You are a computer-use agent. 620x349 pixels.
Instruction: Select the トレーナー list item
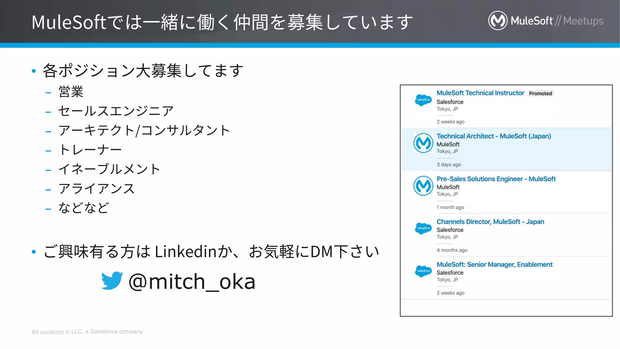click(x=90, y=150)
